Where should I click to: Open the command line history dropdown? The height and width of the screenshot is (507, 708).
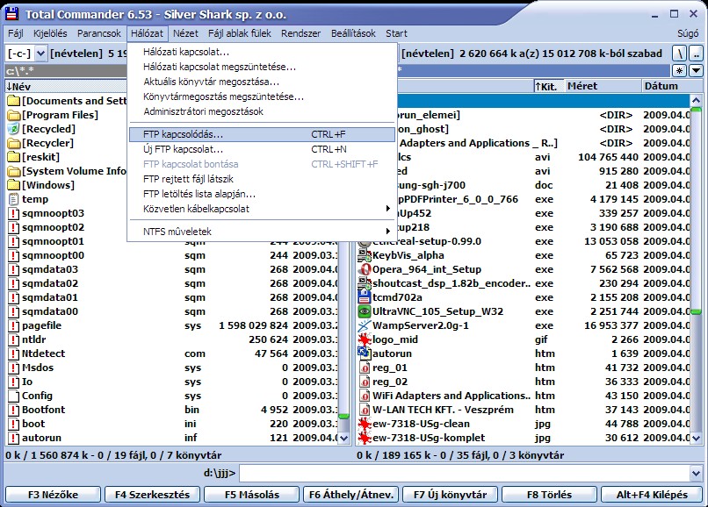tap(696, 473)
